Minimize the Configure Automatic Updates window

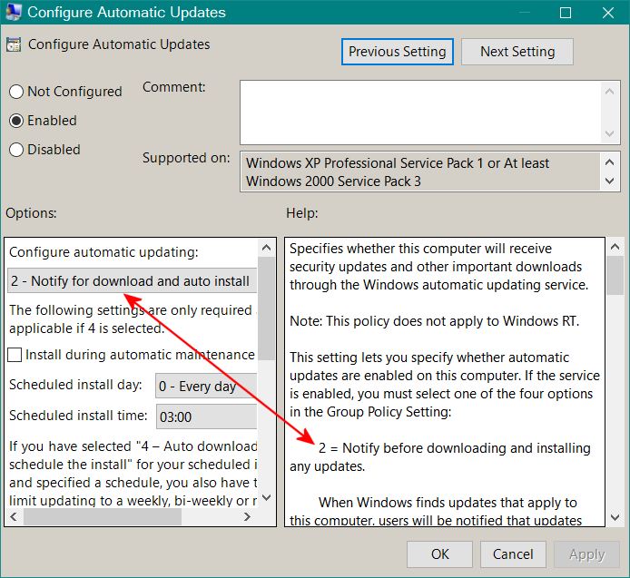(x=525, y=13)
